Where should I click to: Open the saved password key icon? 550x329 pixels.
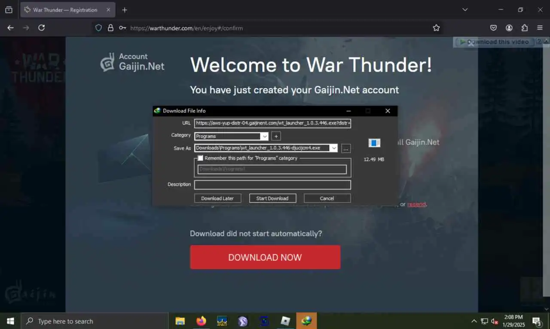122,28
